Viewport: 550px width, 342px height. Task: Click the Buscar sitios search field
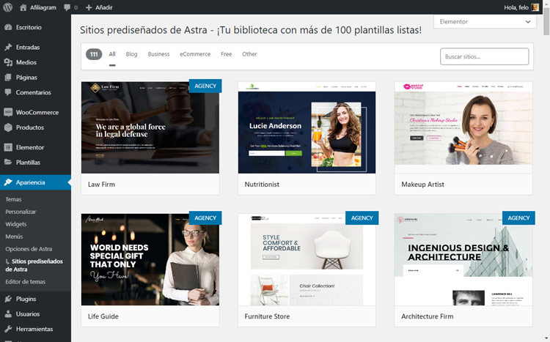pos(484,56)
